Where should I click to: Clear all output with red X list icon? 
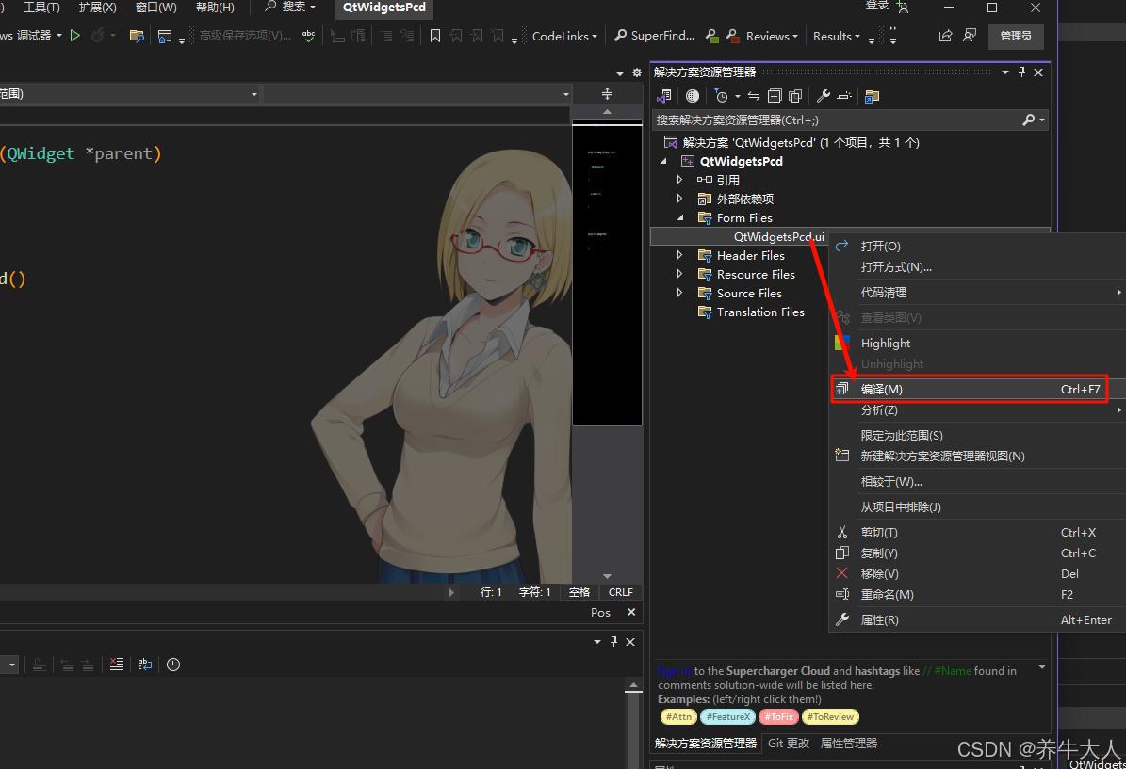[x=116, y=665]
